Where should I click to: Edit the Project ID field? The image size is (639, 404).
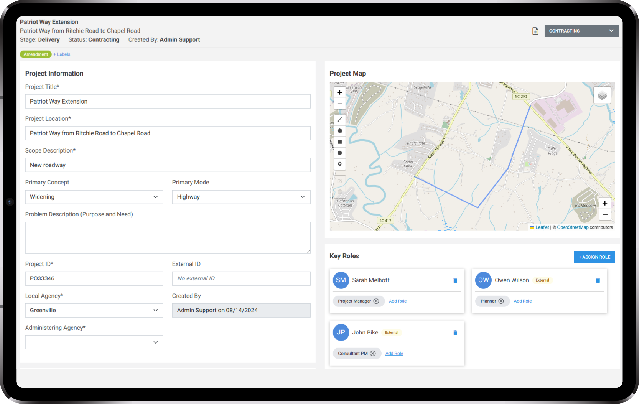[x=94, y=278]
